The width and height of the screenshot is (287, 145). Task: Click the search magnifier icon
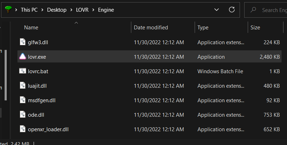point(253,10)
